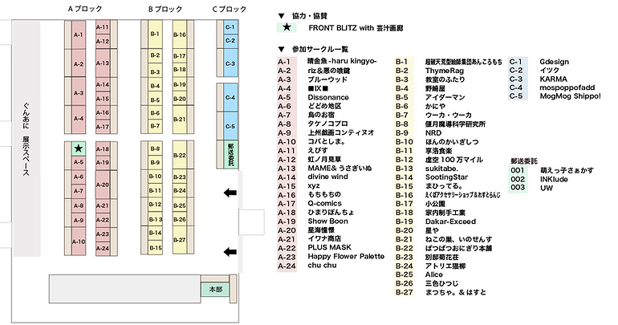Screen dimensions: 618x325
Task: Click circle name KARMA
Action: click(553, 79)
